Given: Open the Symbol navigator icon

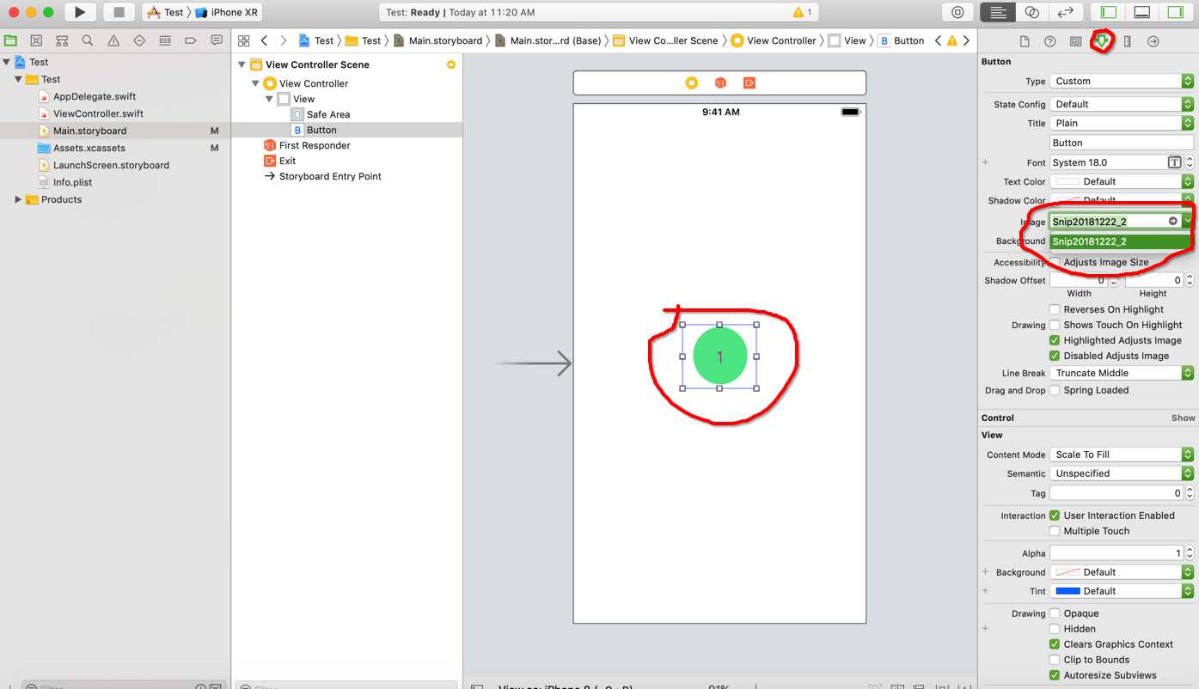Looking at the screenshot, I should click(62, 40).
